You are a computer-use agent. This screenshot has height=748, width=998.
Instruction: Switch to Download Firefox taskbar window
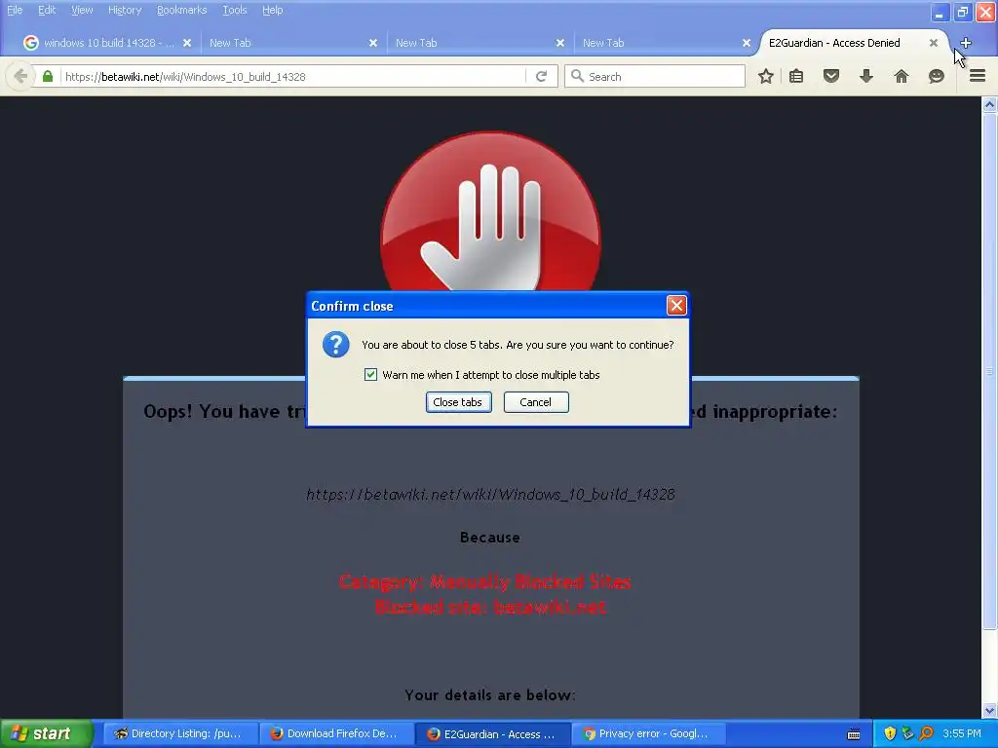coord(336,734)
